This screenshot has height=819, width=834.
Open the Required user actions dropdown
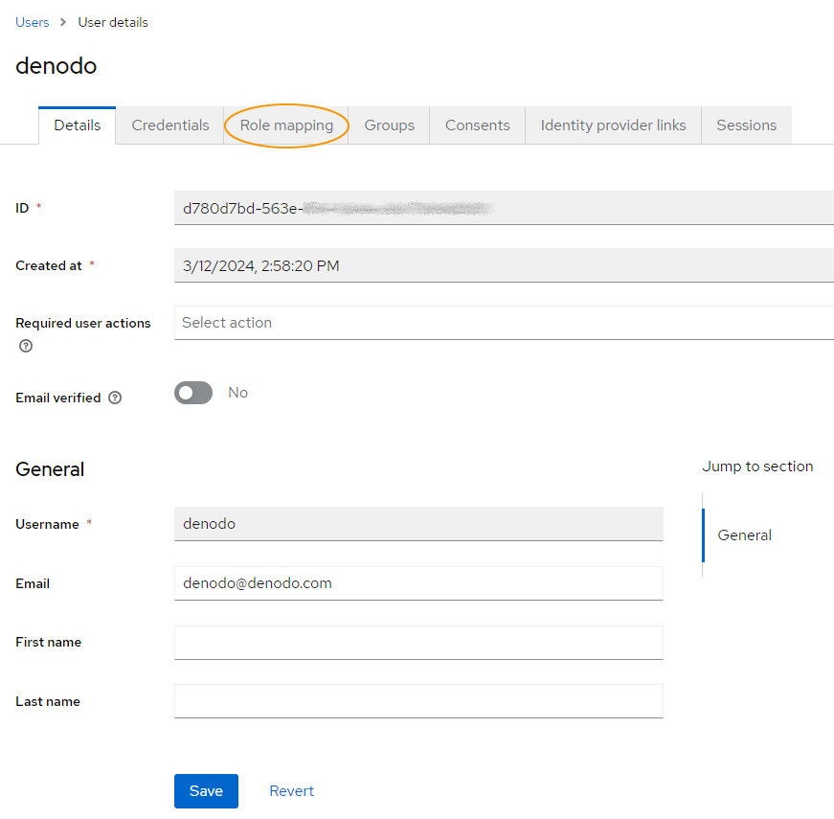point(504,323)
